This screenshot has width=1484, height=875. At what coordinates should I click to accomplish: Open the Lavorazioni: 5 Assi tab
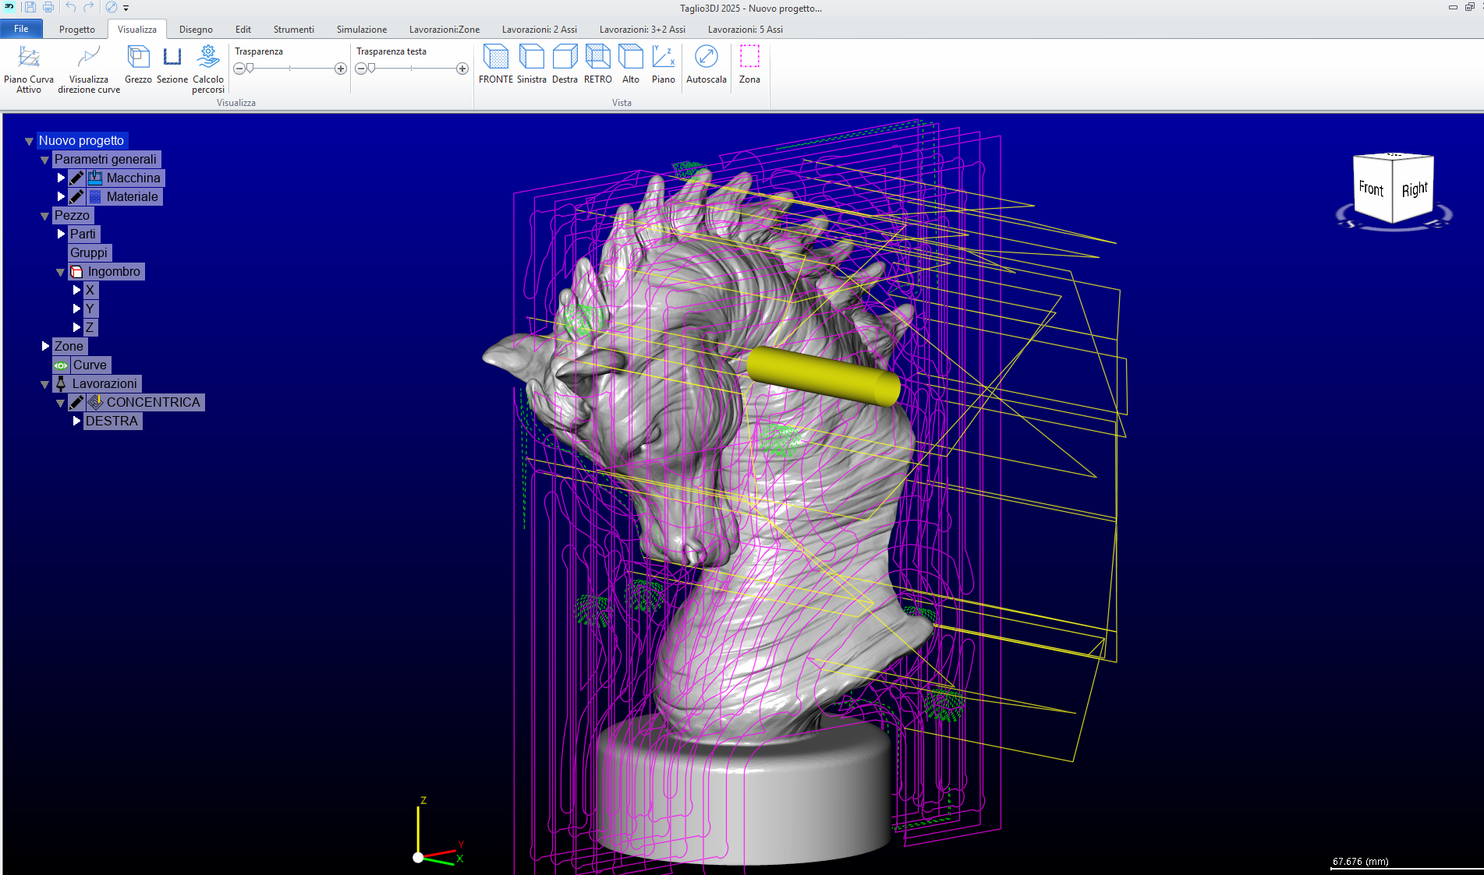(x=745, y=30)
